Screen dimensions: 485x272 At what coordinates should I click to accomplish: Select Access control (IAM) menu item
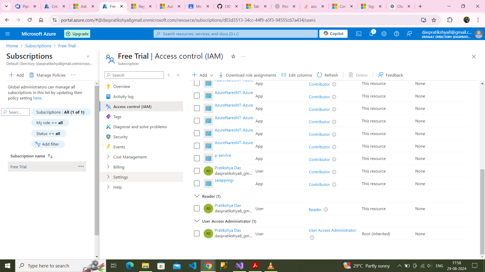[141, 107]
